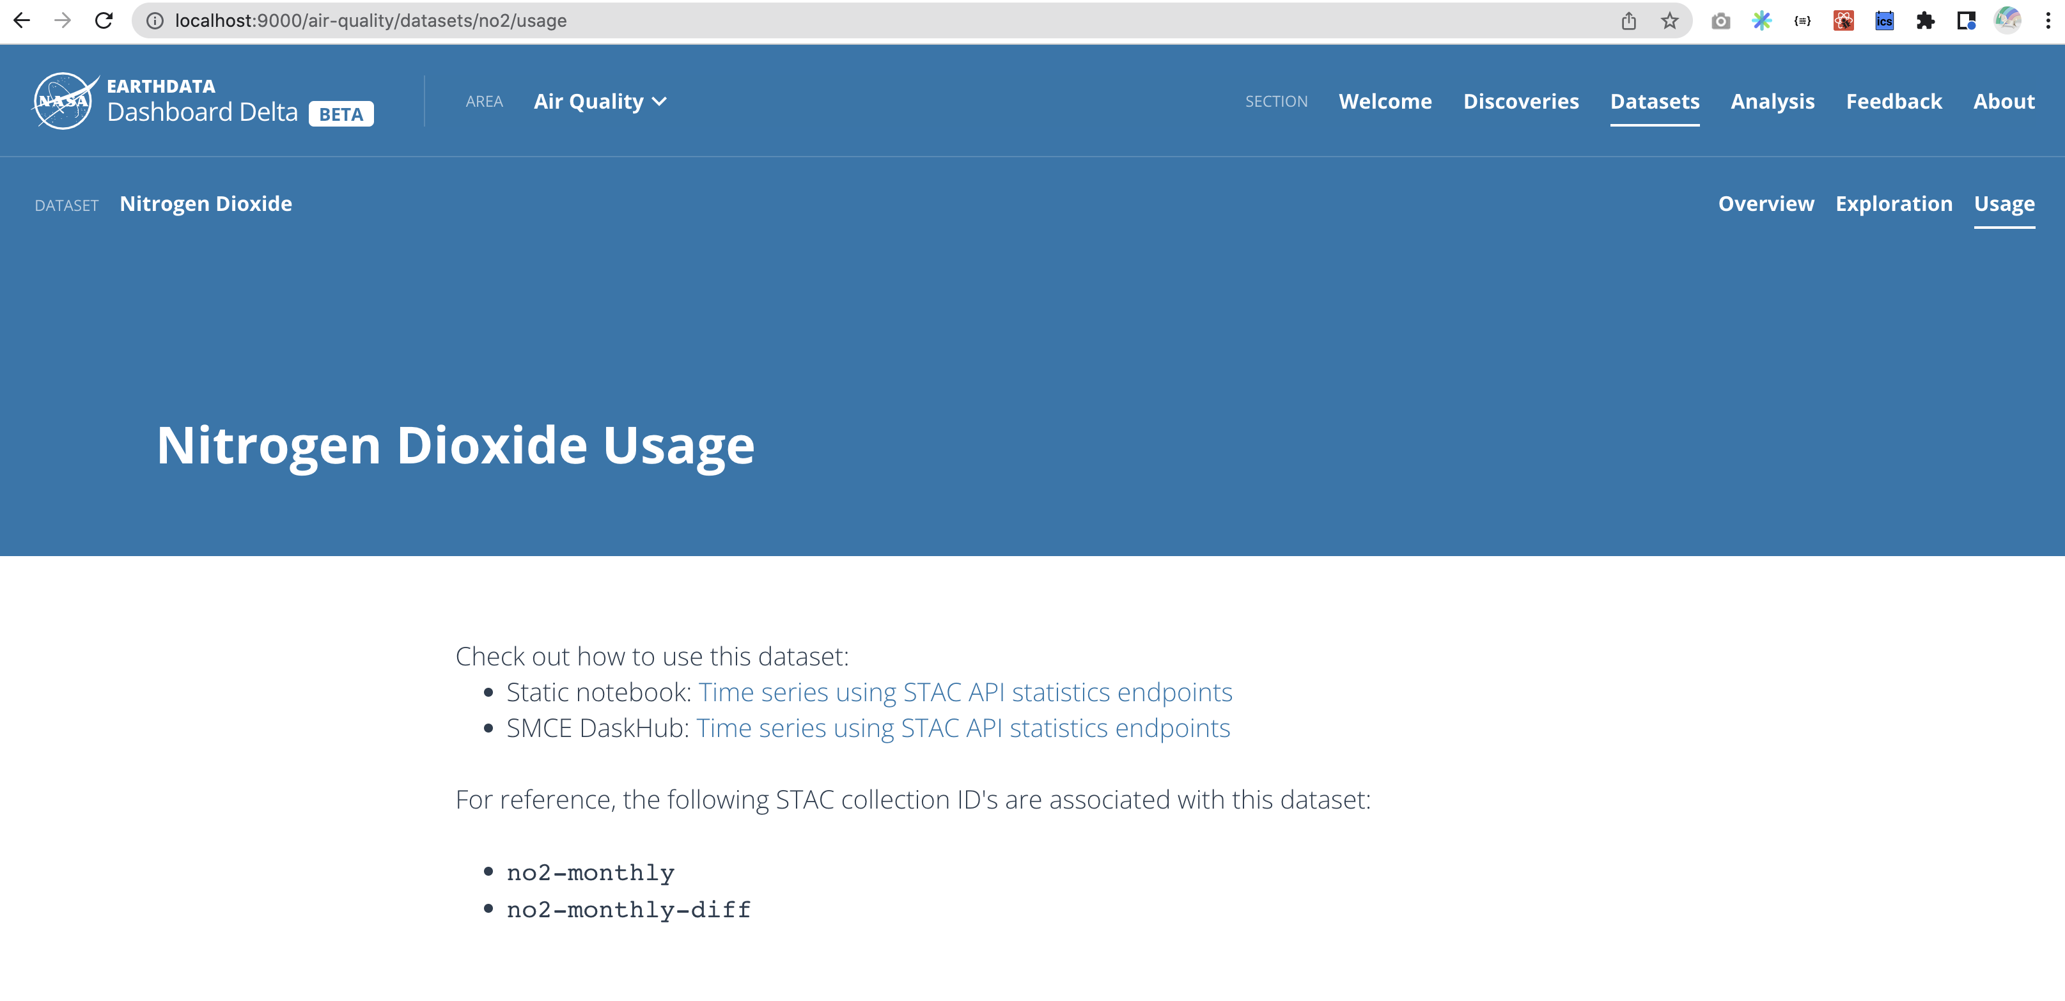Reload the page
Screen dimensions: 2065x1001
point(105,20)
